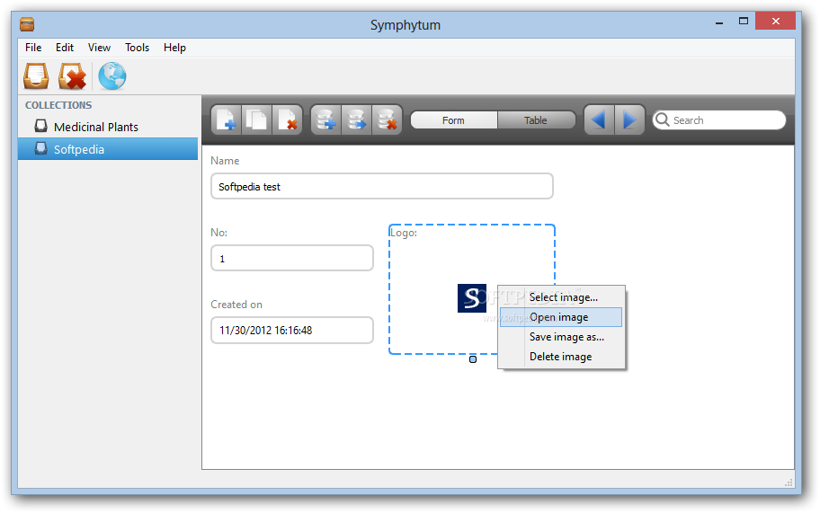
Task: Select the Medicinal Plants collection
Action: [x=108, y=127]
